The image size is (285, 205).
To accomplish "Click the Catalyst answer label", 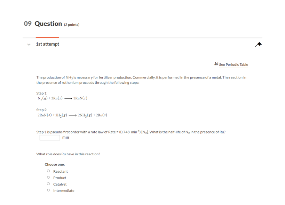I will pos(60,184).
